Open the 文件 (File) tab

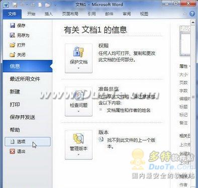point(12,14)
